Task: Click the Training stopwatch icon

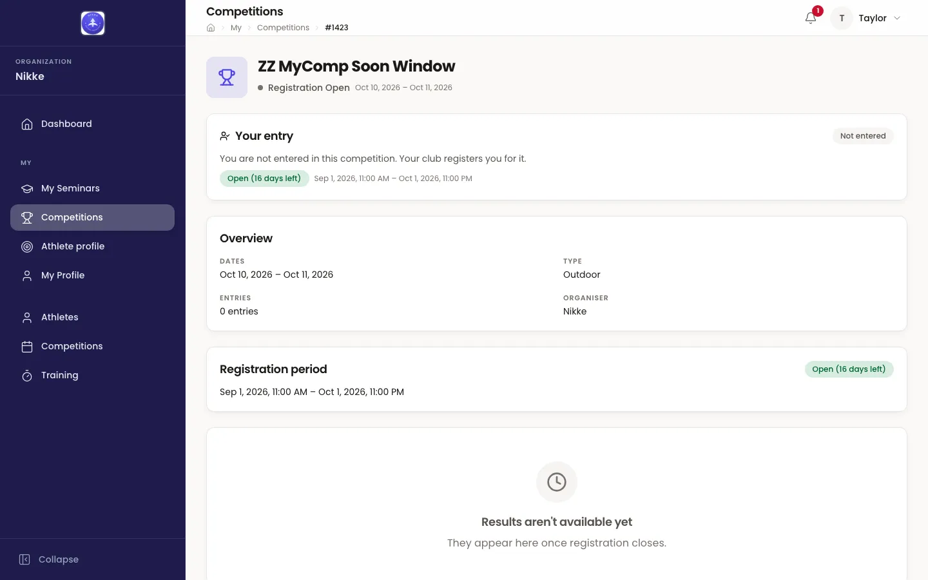Action: (27, 375)
